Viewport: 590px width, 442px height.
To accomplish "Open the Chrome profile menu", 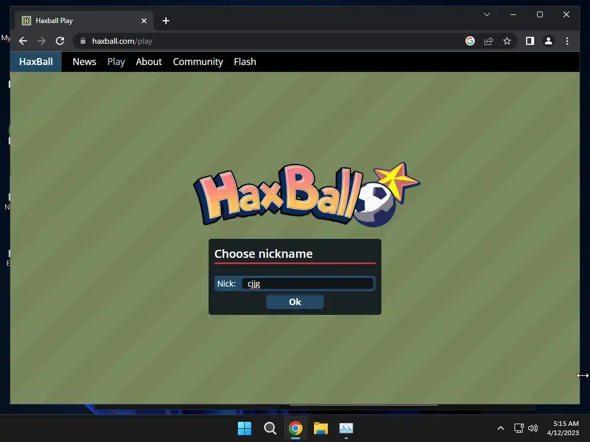I will coord(549,41).
